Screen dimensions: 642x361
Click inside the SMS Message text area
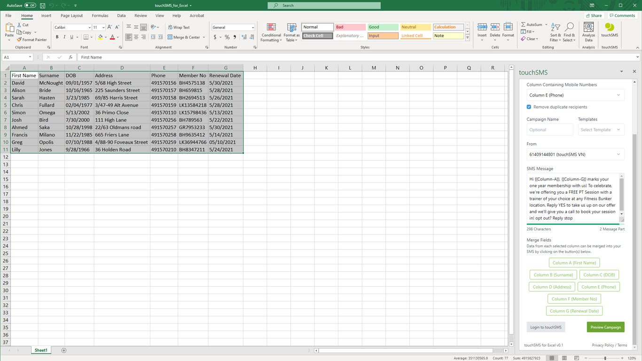click(573, 198)
